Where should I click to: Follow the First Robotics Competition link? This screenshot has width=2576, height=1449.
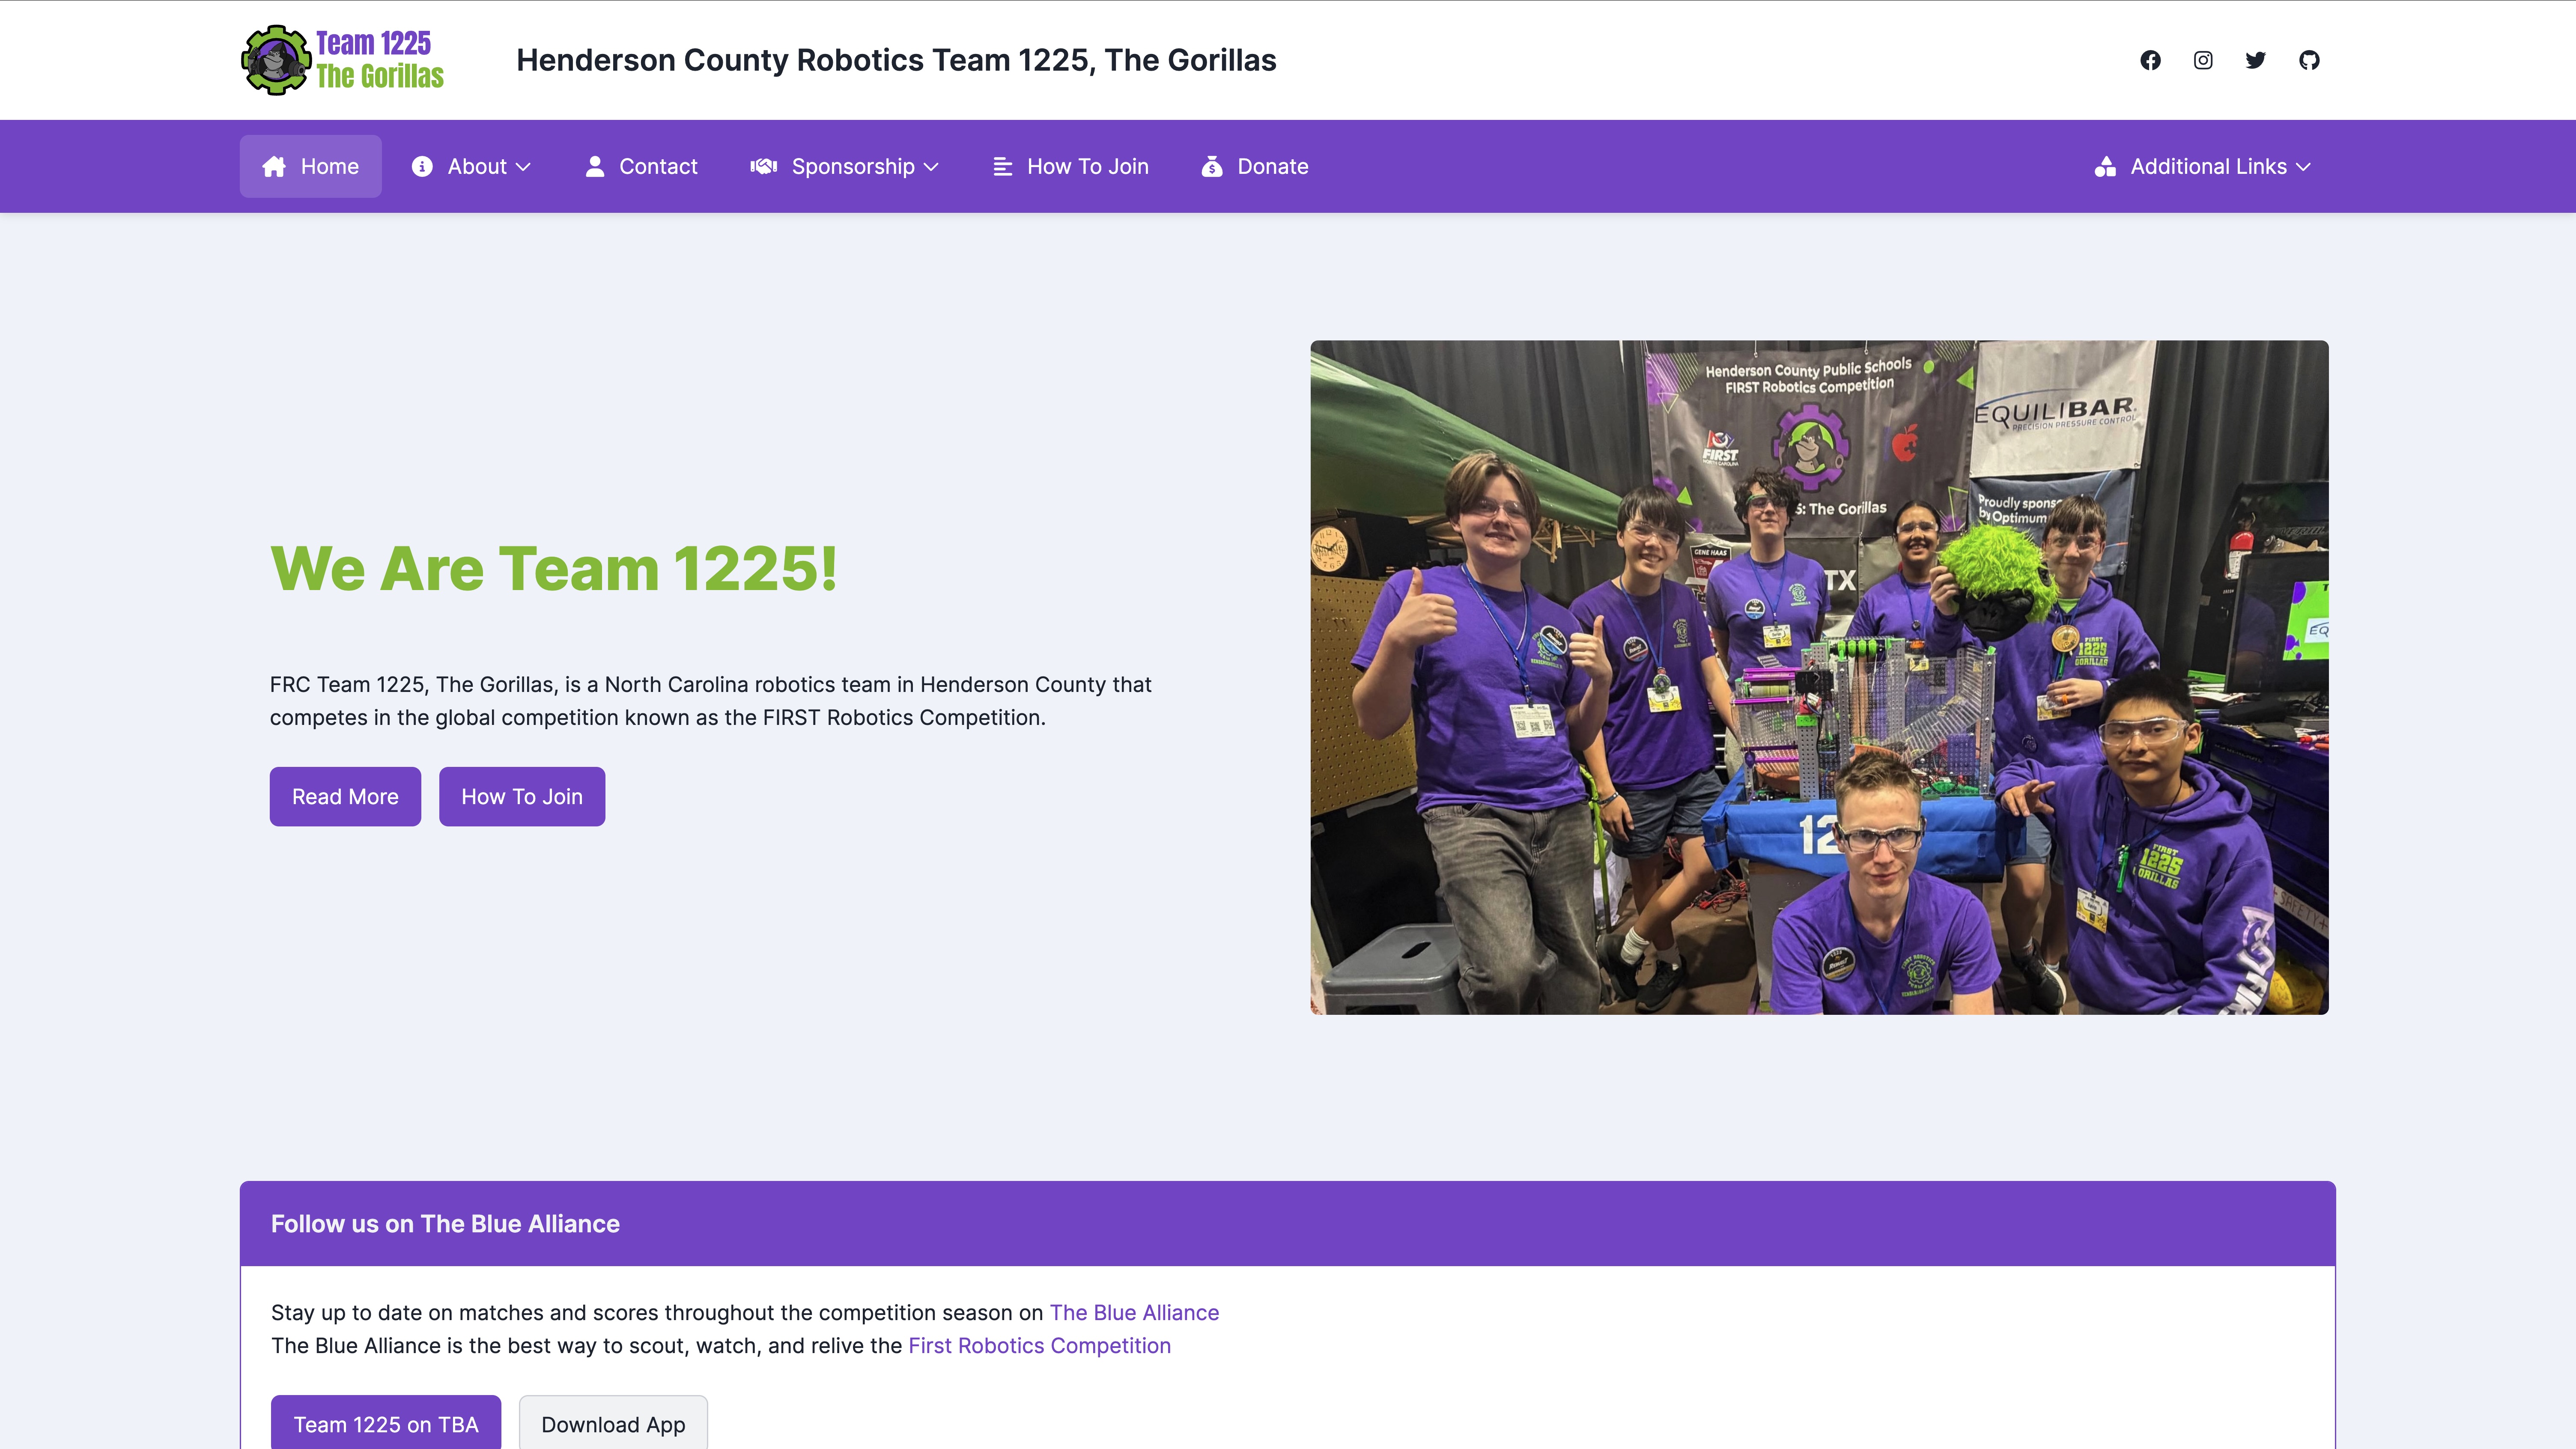[x=1039, y=1345]
